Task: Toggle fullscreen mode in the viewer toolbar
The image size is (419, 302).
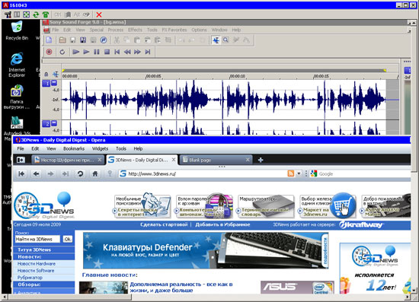Action: pos(26,14)
